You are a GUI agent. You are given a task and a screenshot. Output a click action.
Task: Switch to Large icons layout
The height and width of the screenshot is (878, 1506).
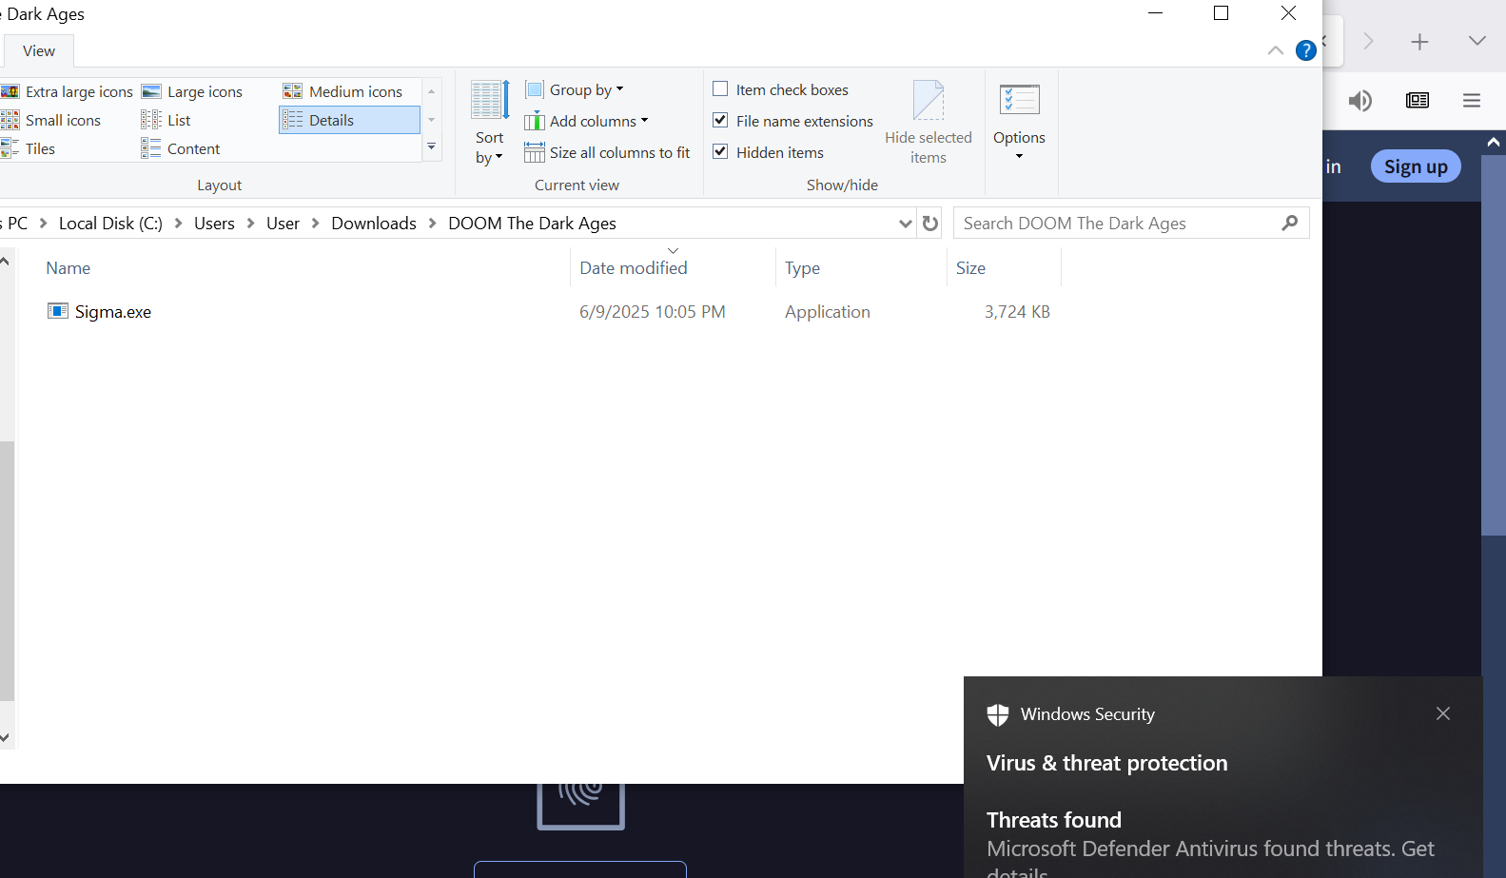click(192, 91)
